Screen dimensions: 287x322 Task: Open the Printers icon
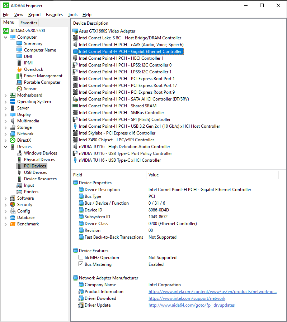[19, 192]
